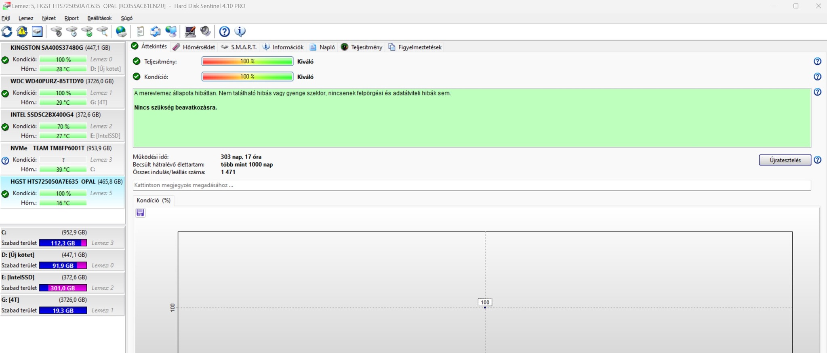Click the Kondíció 100 % gradient bar in overview
827x353 pixels.
coord(247,76)
